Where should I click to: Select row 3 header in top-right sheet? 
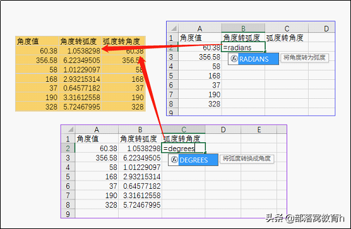[172, 57]
